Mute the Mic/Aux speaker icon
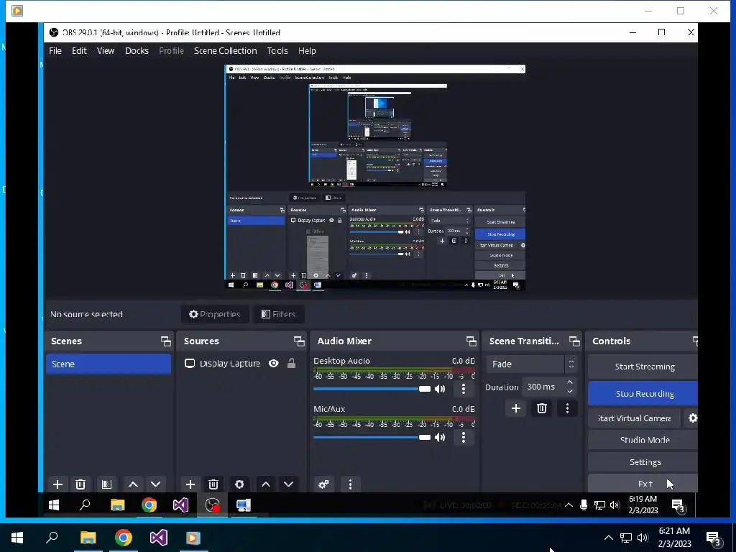This screenshot has height=552, width=736. point(441,438)
